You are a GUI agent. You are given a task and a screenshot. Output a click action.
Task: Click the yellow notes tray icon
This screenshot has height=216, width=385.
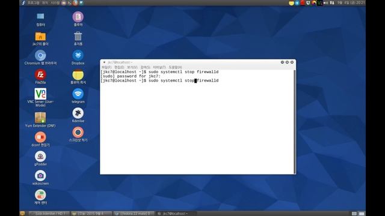point(291,3)
